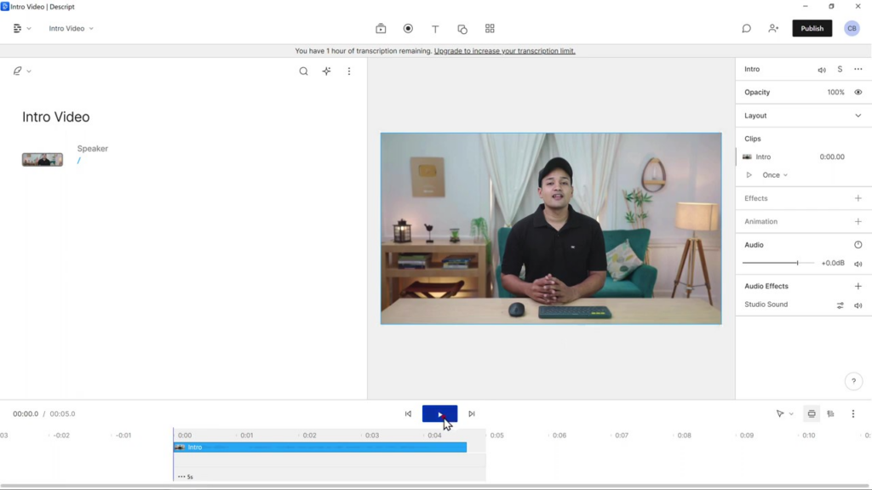872x490 pixels.
Task: Click the scene slash marker in script
Action: (79, 161)
